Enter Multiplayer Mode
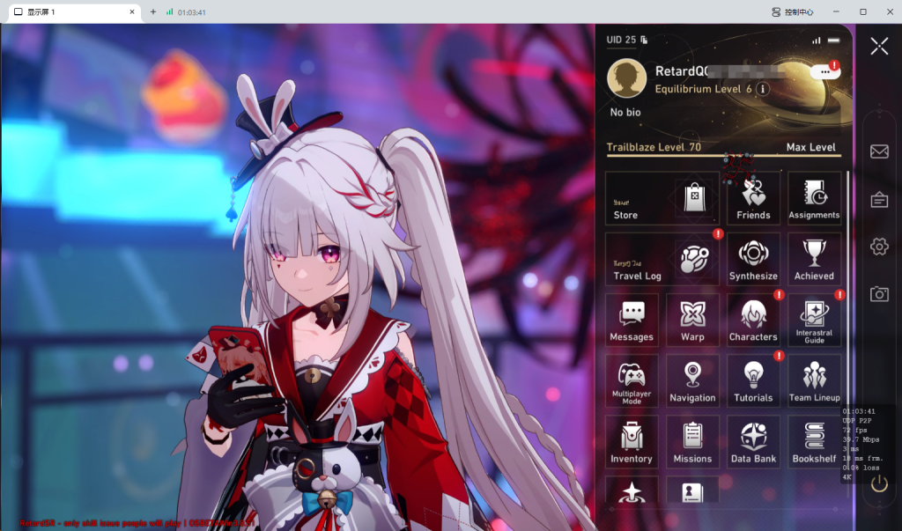Image resolution: width=902 pixels, height=531 pixels. click(x=632, y=380)
